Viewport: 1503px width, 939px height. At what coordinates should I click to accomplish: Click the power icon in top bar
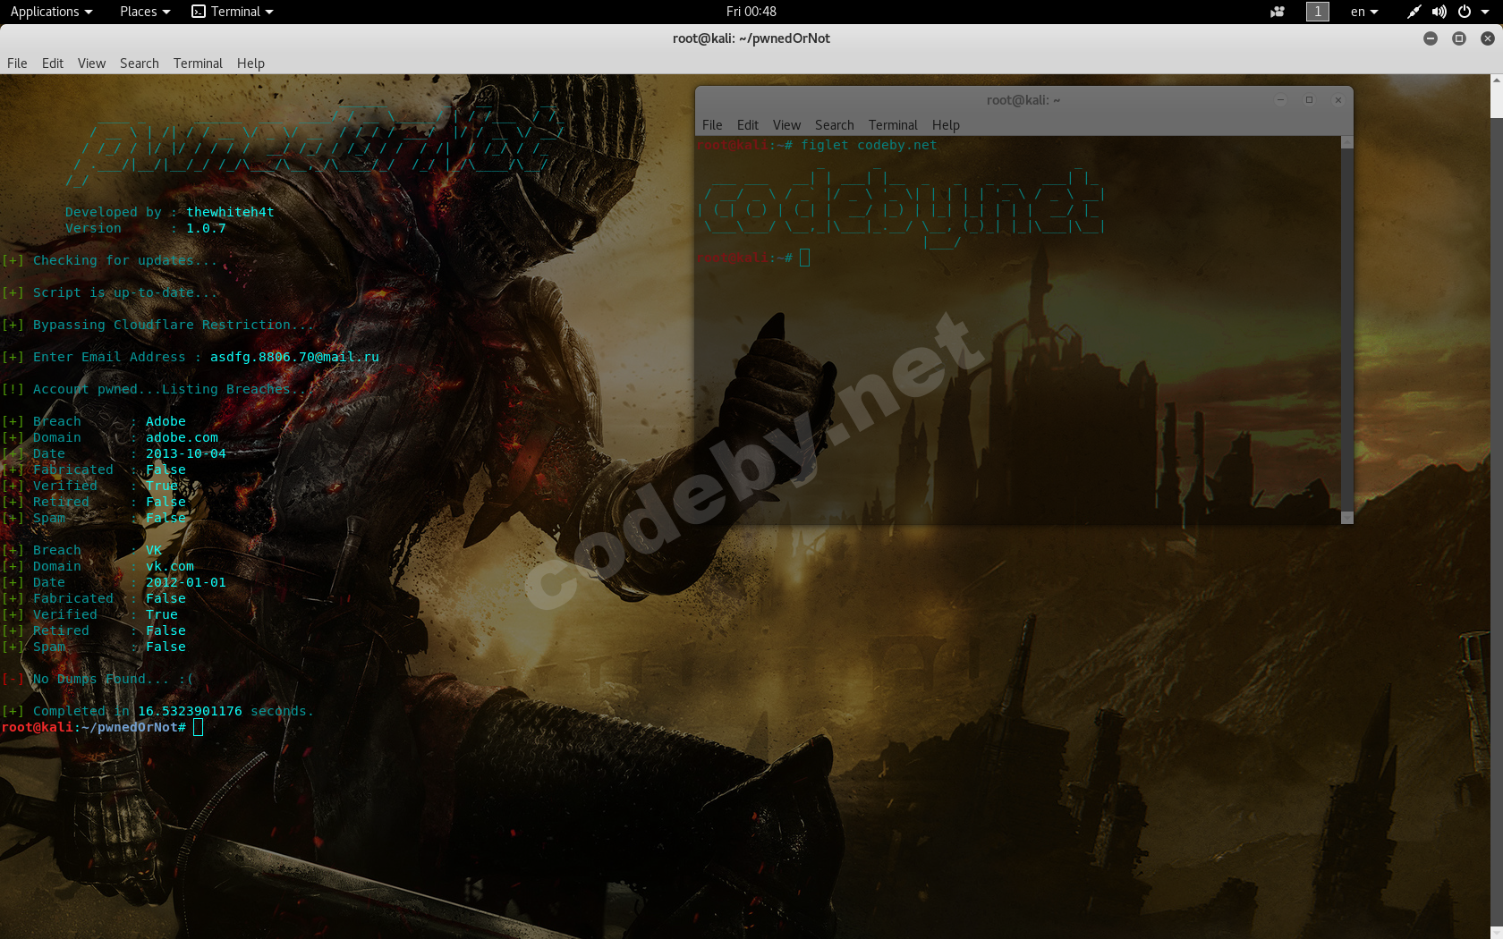[1465, 12]
